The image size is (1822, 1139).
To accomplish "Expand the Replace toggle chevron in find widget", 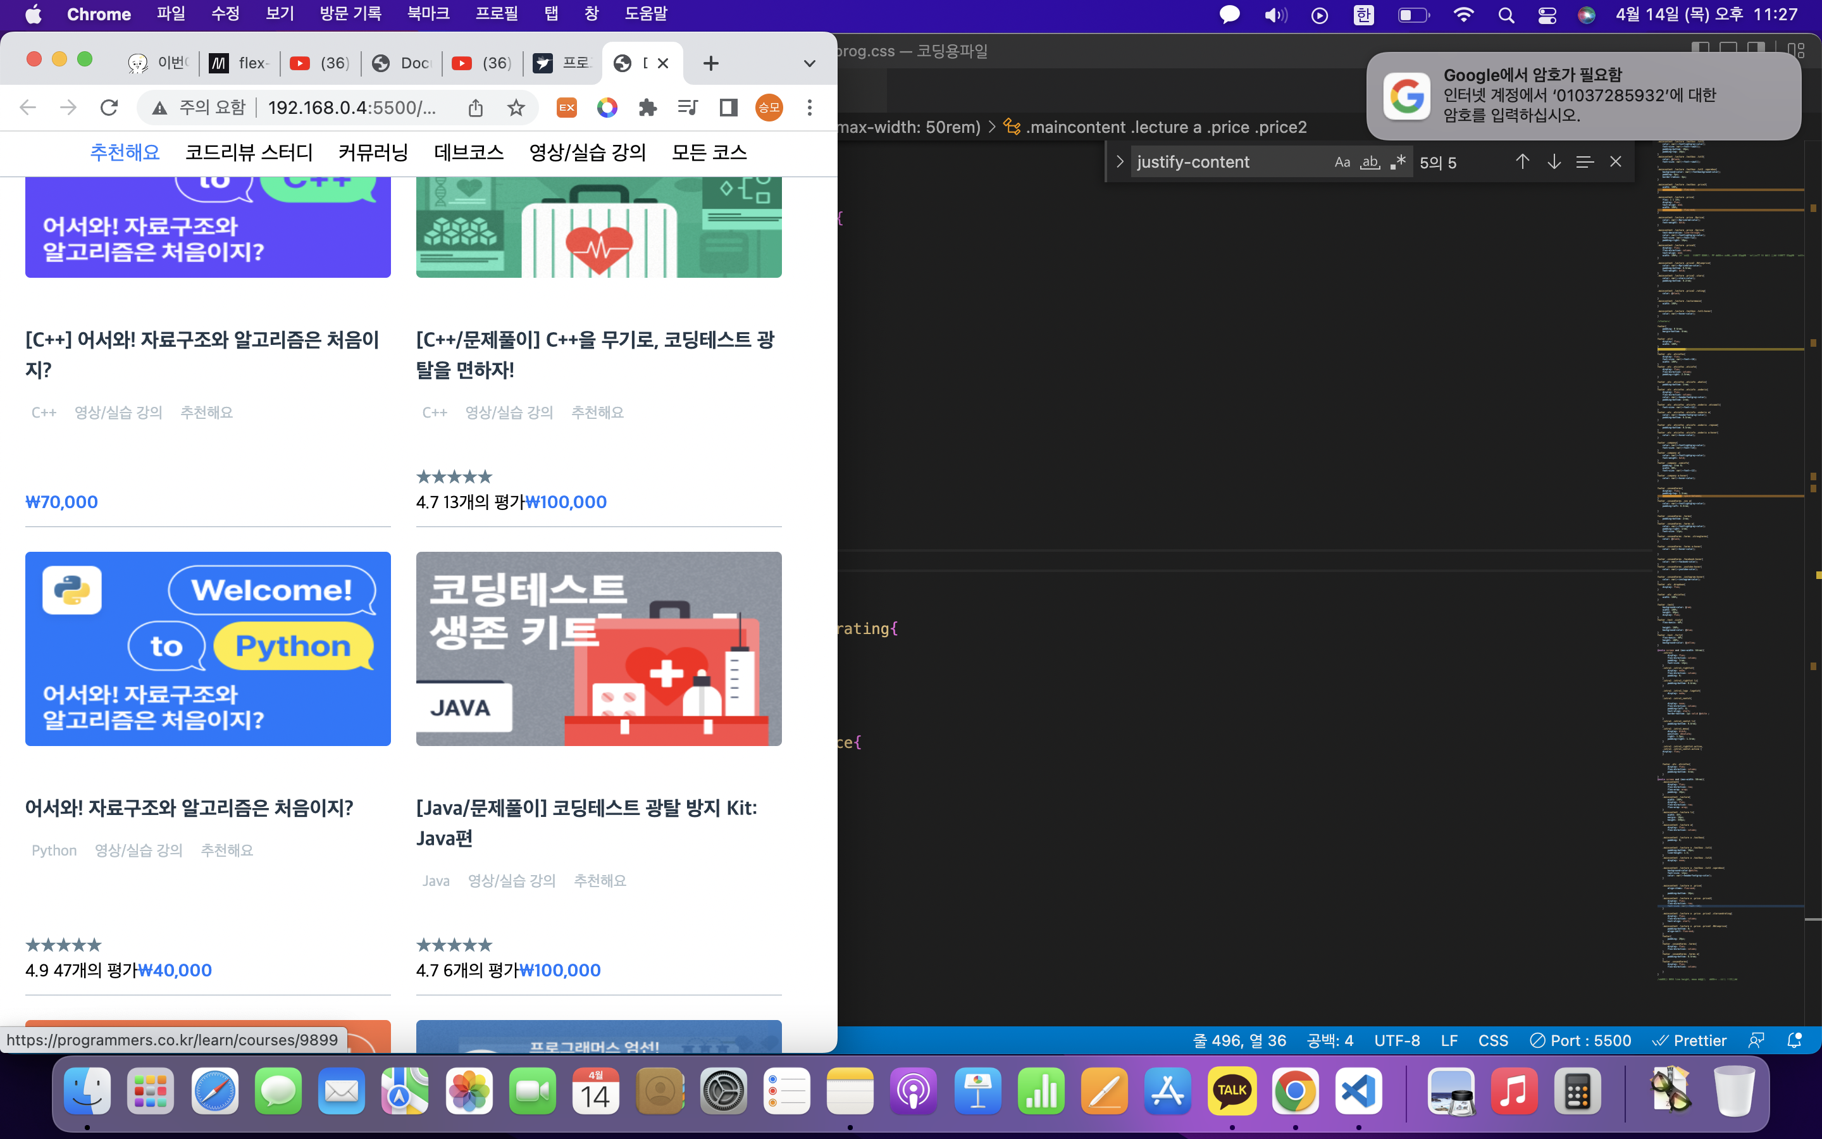I will [1120, 162].
